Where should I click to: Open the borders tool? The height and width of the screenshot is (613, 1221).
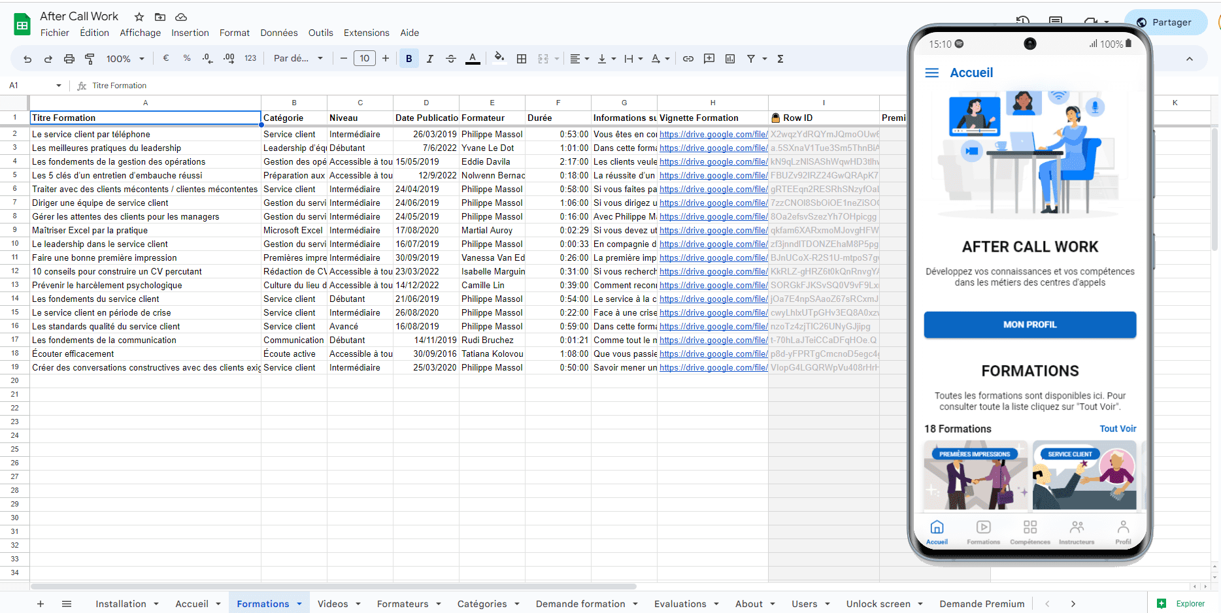pyautogui.click(x=521, y=58)
